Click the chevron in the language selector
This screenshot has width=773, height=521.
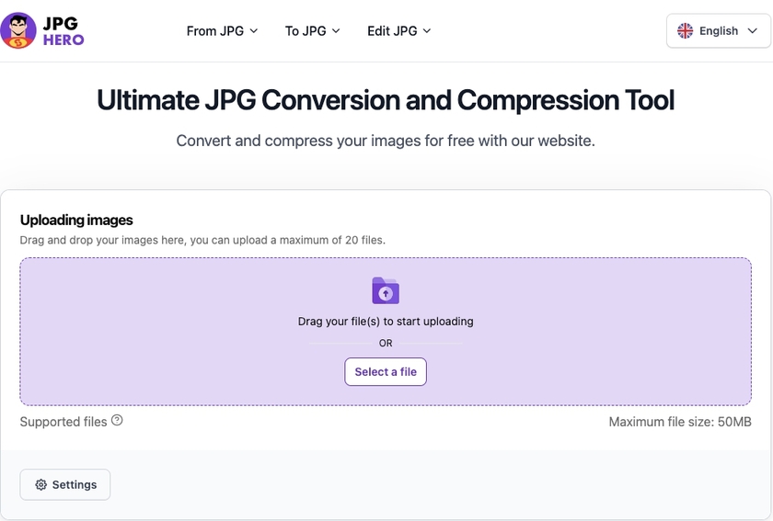click(x=753, y=31)
